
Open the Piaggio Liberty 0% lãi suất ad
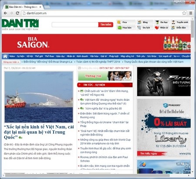point(164,127)
